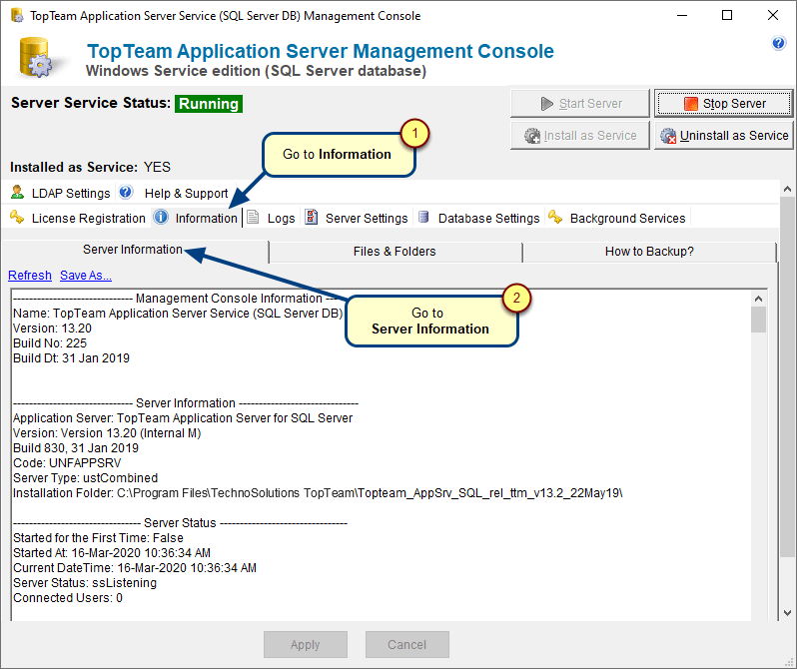The width and height of the screenshot is (797, 669).
Task: Switch to Files & Folders sub-tab
Action: 395,252
